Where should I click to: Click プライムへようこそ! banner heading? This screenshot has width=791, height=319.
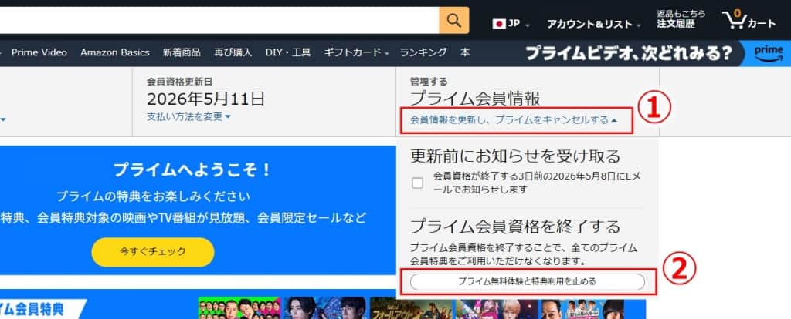(x=192, y=170)
